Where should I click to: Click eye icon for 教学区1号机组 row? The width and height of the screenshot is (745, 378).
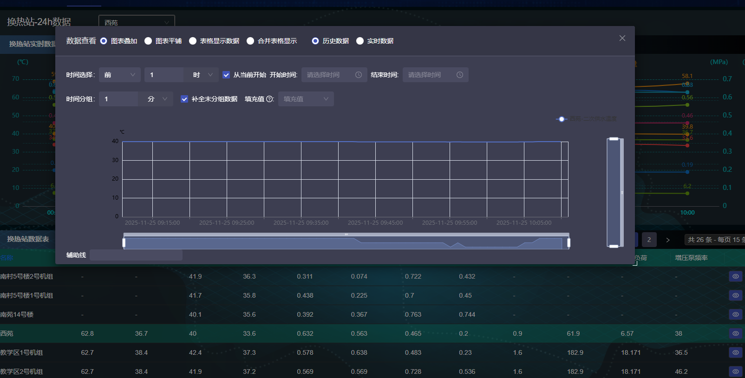point(735,352)
